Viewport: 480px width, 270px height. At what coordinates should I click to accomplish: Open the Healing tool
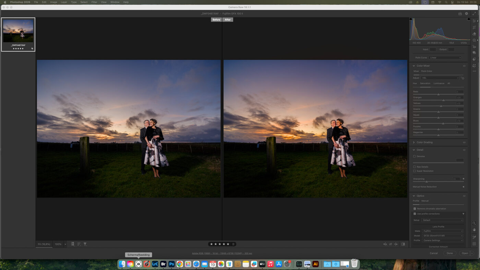[x=475, y=33]
